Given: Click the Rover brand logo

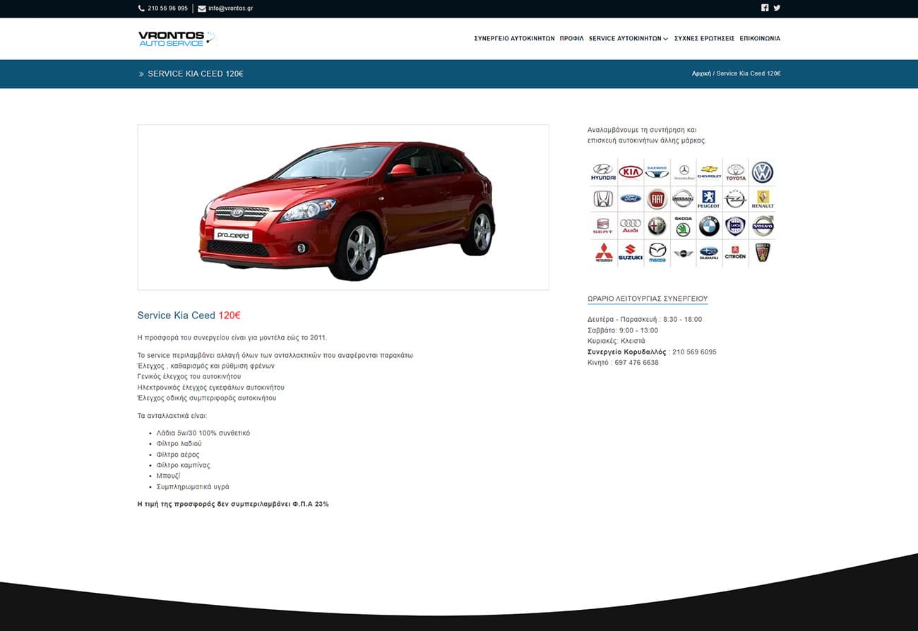Looking at the screenshot, I should [763, 253].
